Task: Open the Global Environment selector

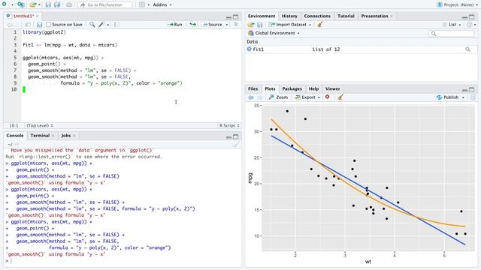Action: click(274, 33)
